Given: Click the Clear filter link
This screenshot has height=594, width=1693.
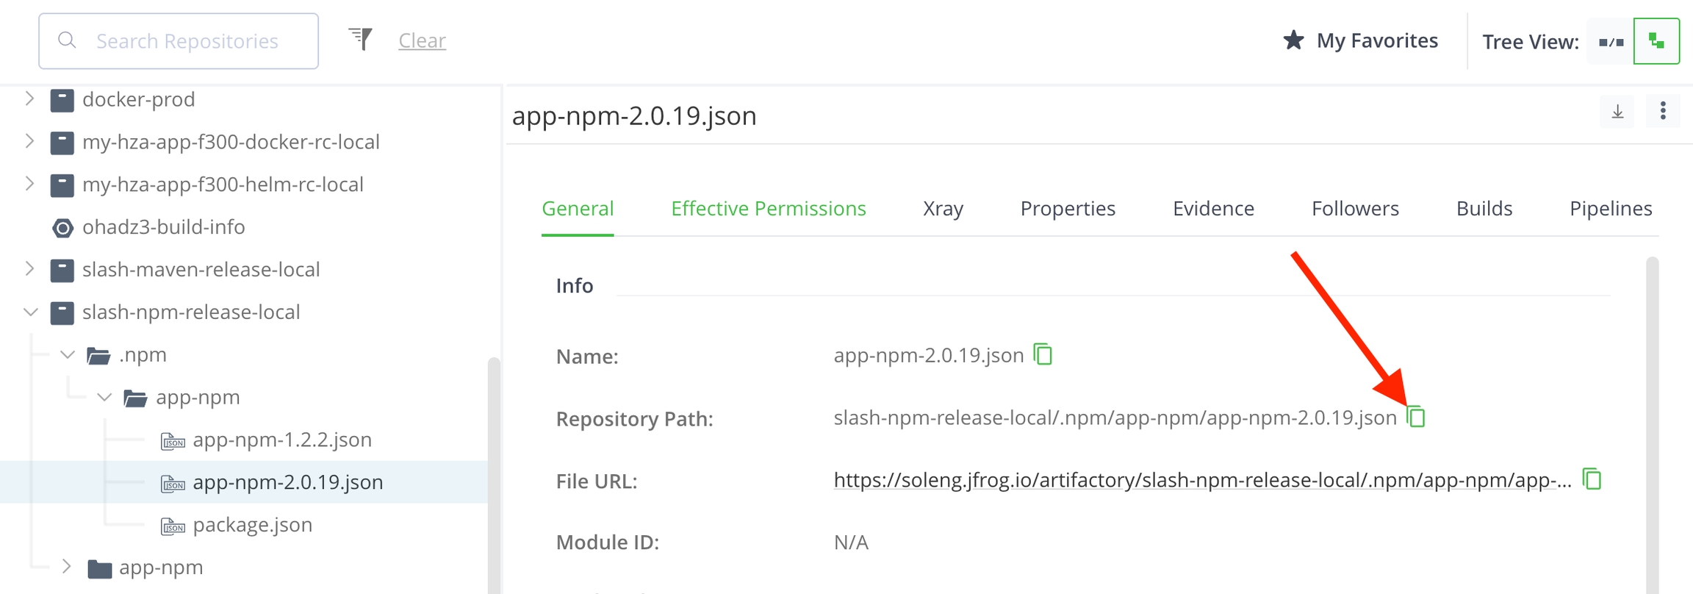Looking at the screenshot, I should coord(422,40).
